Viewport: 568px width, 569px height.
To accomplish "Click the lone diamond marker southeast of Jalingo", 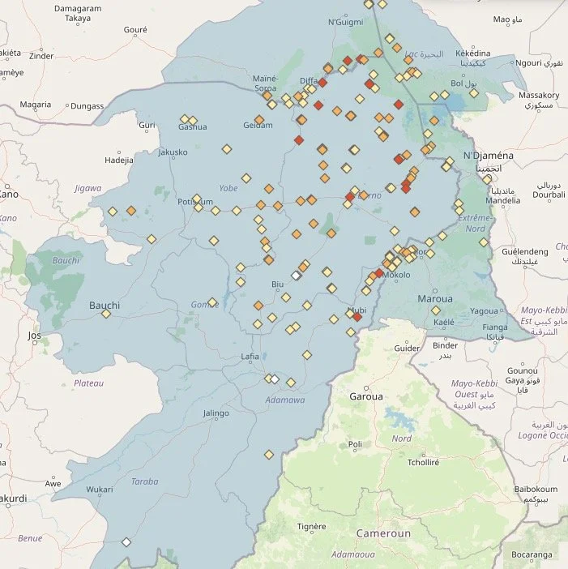I will [x=269, y=455].
